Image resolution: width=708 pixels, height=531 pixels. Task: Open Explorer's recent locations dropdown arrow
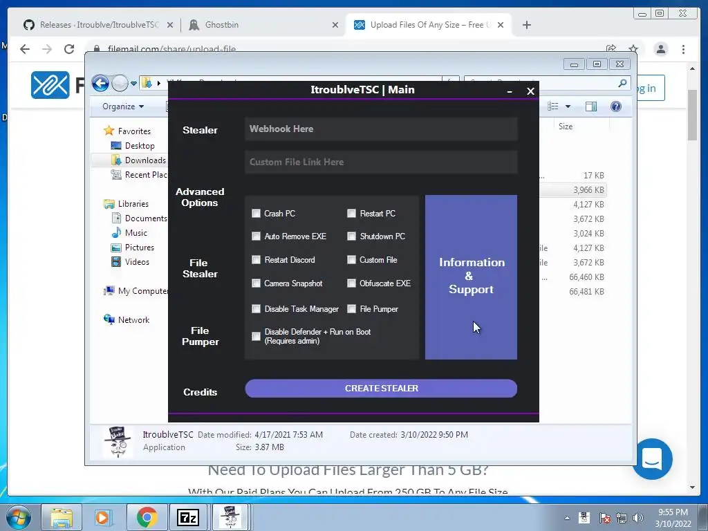(133, 84)
